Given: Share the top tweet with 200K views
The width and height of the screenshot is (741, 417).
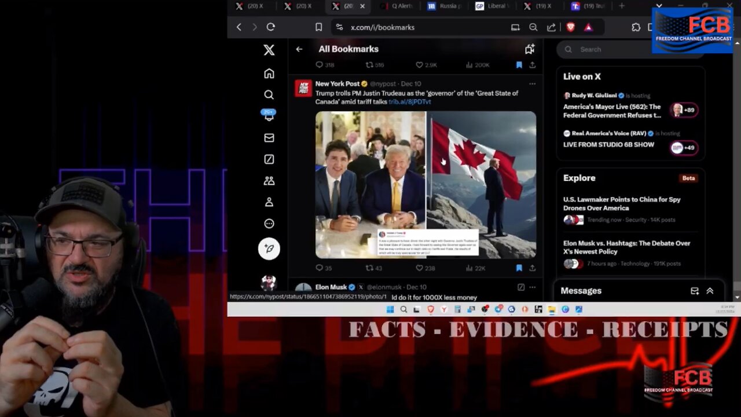Looking at the screenshot, I should coord(532,65).
